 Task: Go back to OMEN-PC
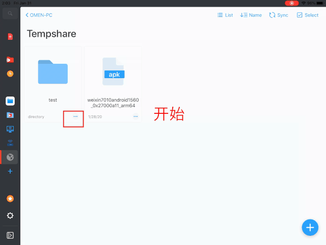(39, 15)
